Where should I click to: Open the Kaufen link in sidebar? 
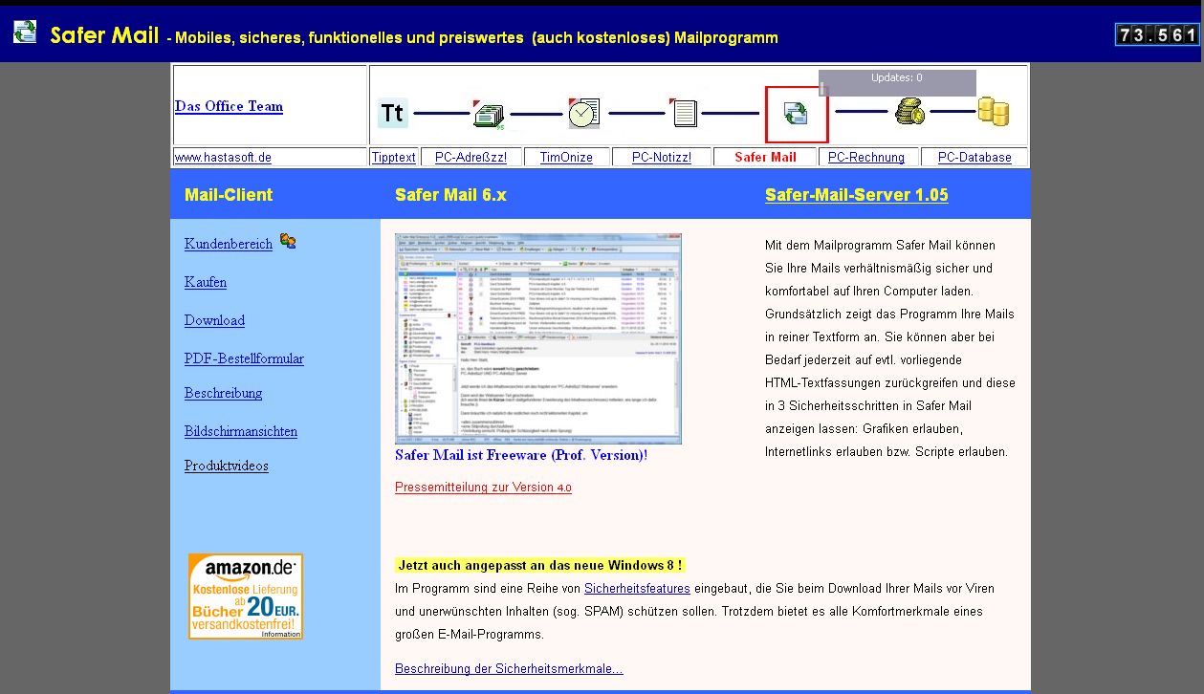(x=206, y=282)
